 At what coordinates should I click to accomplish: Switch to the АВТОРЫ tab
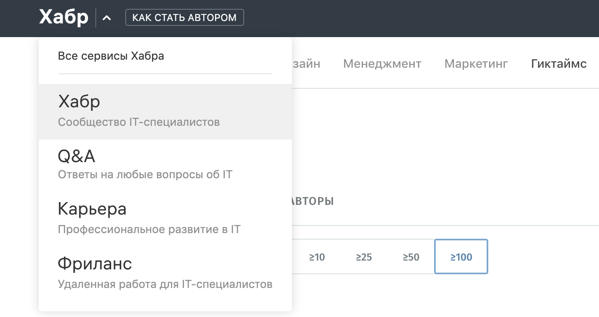coord(312,201)
